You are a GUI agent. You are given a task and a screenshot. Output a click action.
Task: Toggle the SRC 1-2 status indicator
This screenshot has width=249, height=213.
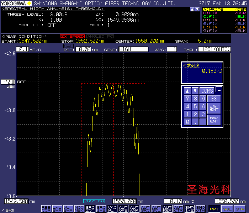[x=101, y=209]
